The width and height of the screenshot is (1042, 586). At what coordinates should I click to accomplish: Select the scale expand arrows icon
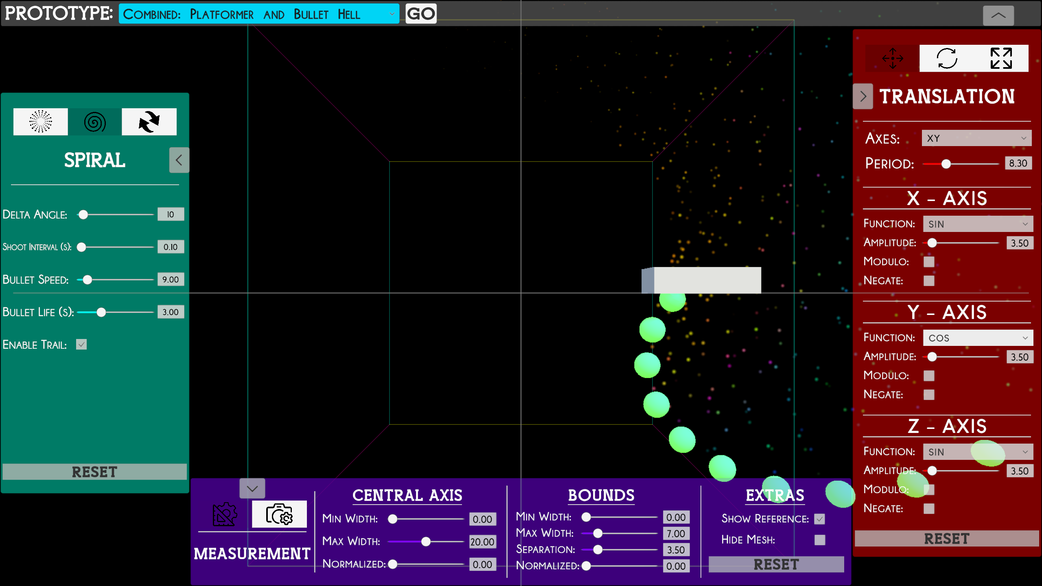(1001, 59)
